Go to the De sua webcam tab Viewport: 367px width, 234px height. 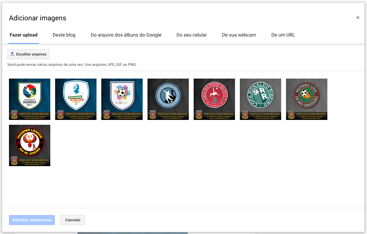click(x=239, y=35)
